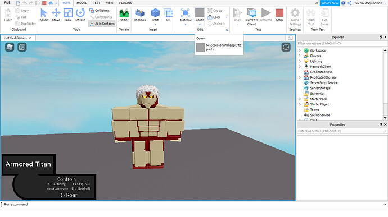Click the gray swatch in Color tooltip
The height and width of the screenshot is (217, 388).
pos(200,48)
